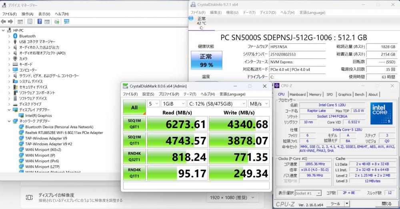Click the 閉じる button in CPU-Z
The image size is (400, 209).
click(386, 204)
